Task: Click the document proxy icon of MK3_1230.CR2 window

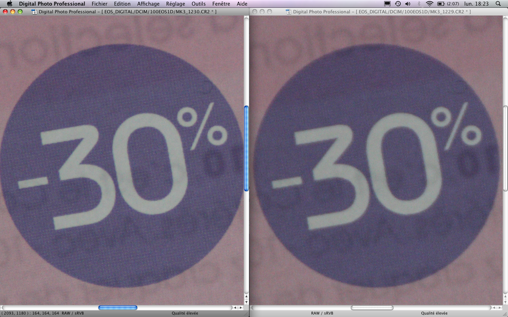Action: pos(34,12)
